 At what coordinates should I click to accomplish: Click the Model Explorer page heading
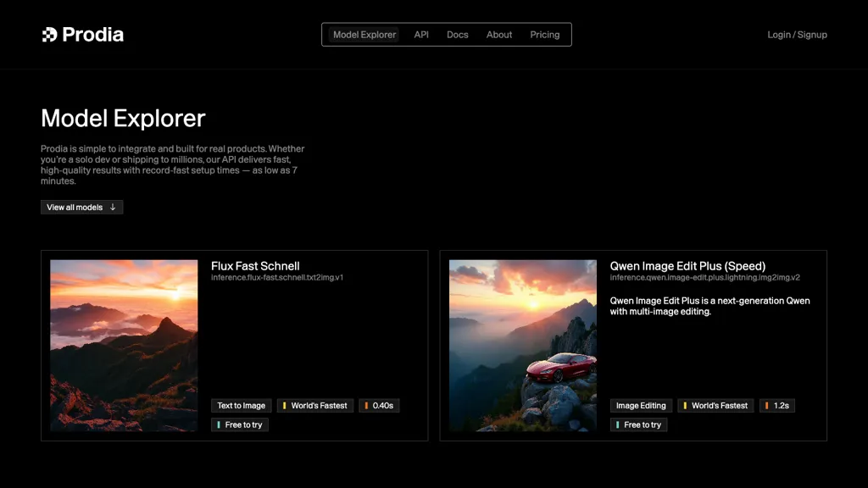123,119
